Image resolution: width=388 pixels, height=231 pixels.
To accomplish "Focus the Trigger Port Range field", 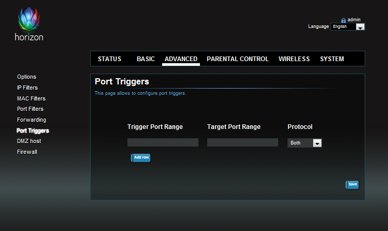I will click(163, 142).
